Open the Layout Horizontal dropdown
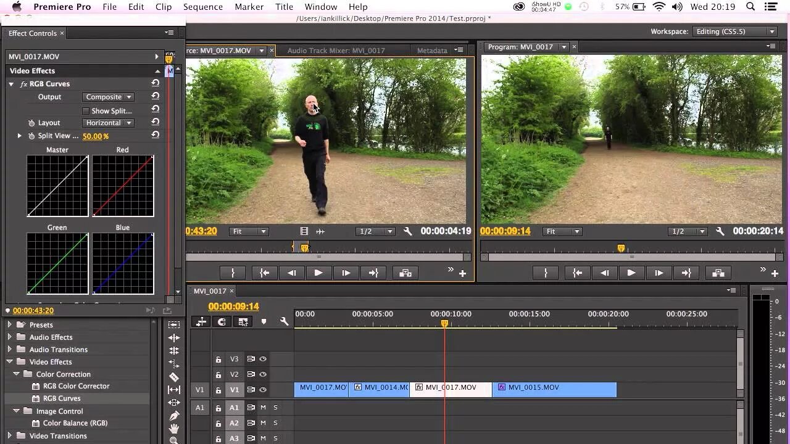The width and height of the screenshot is (790, 444). pos(109,123)
